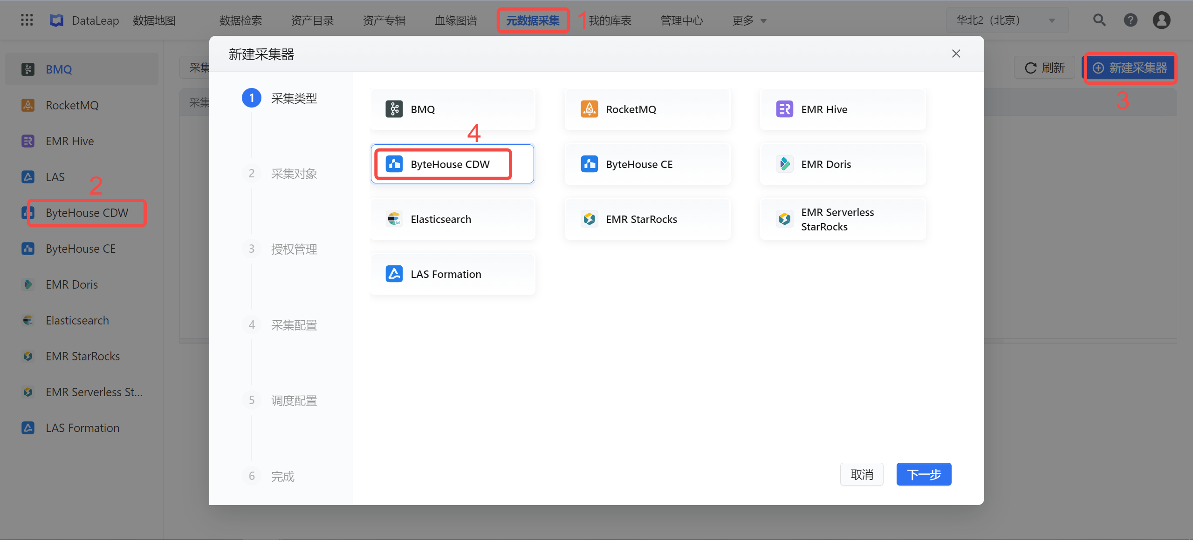This screenshot has width=1193, height=540.
Task: Open the help question mark icon
Action: (1131, 20)
